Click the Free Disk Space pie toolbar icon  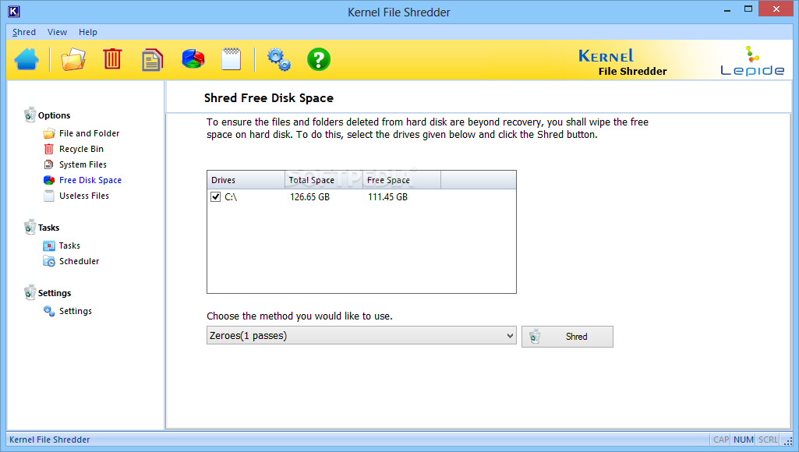click(x=193, y=59)
